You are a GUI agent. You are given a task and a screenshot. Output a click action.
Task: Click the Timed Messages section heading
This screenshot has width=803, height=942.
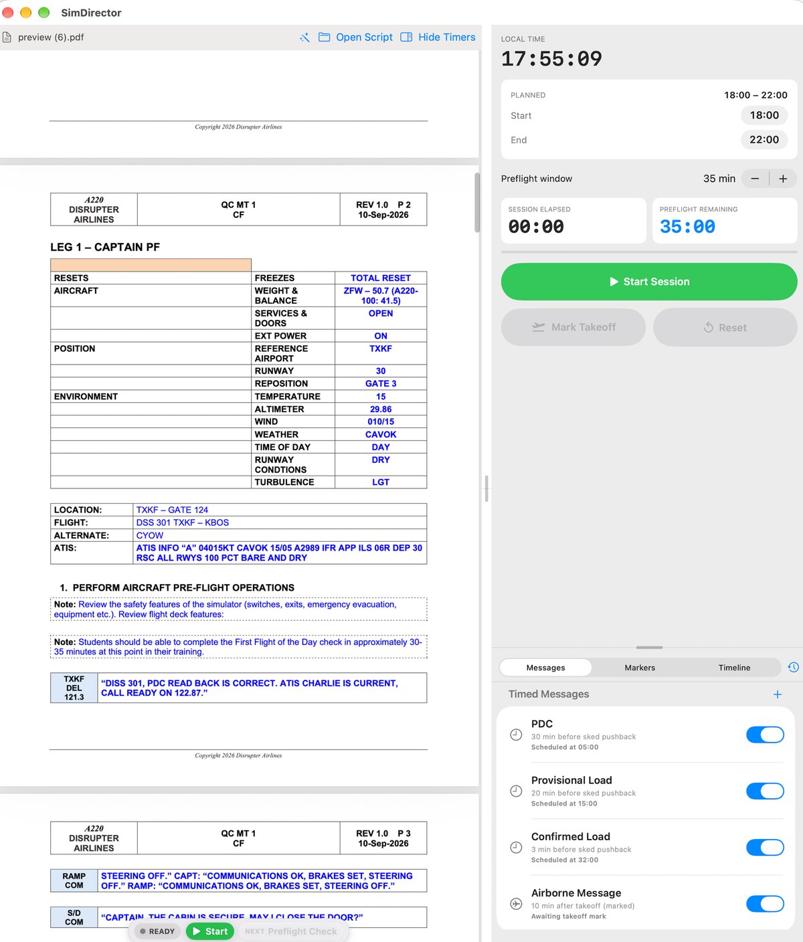(x=549, y=694)
